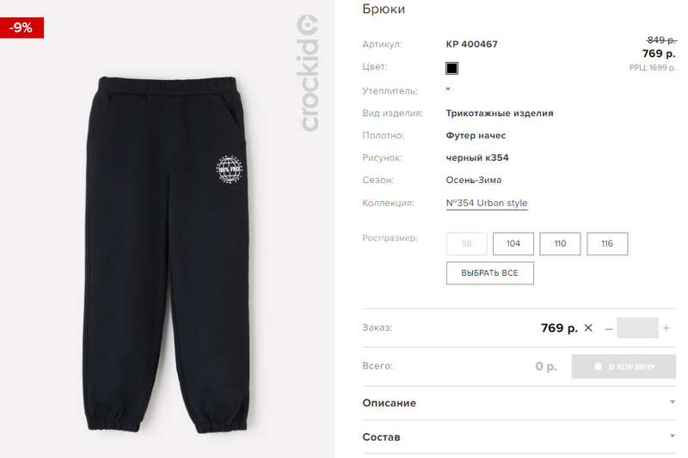Click the quantity input field
Viewport: 688px width, 458px height.
point(637,328)
